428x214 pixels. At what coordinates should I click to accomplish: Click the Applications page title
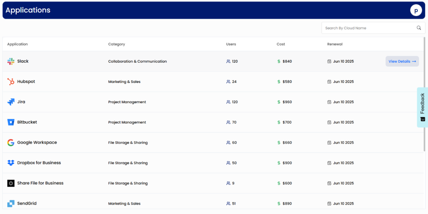click(x=28, y=10)
